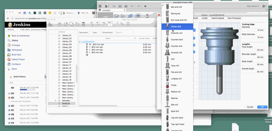Click the Delete Project icon in Jenkins
Screen dimensions: 272x131
(9, 60)
